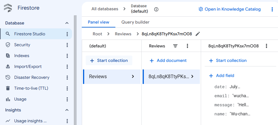The height and width of the screenshot is (125, 278).
Task: Click the Firestore logo icon
Action: [x=8, y=8]
